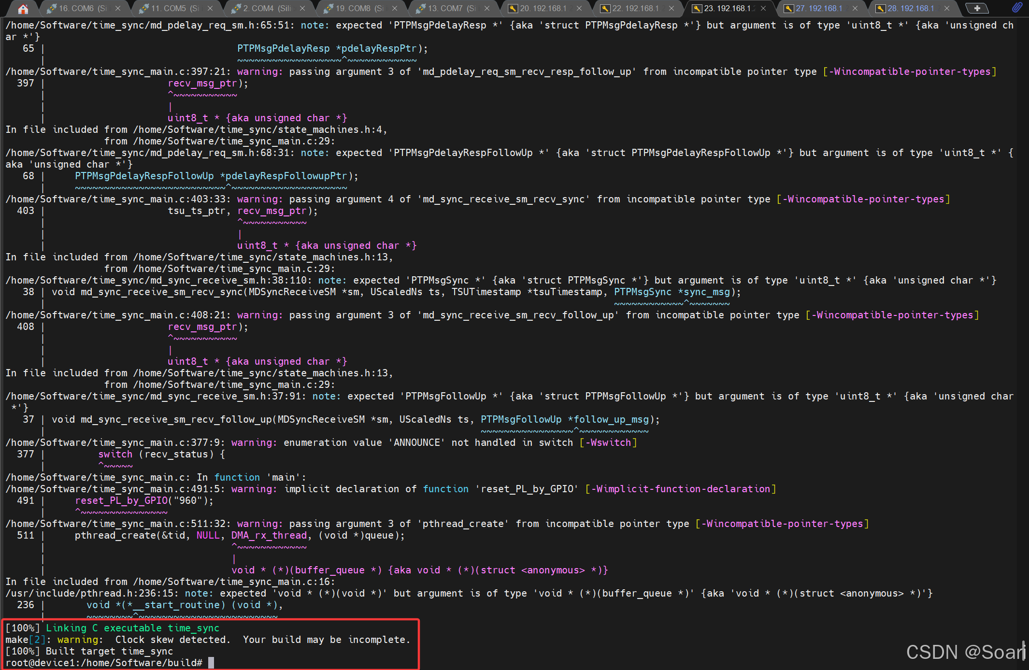Close SSH tab number 20
The height and width of the screenshot is (670, 1029).
[579, 8]
